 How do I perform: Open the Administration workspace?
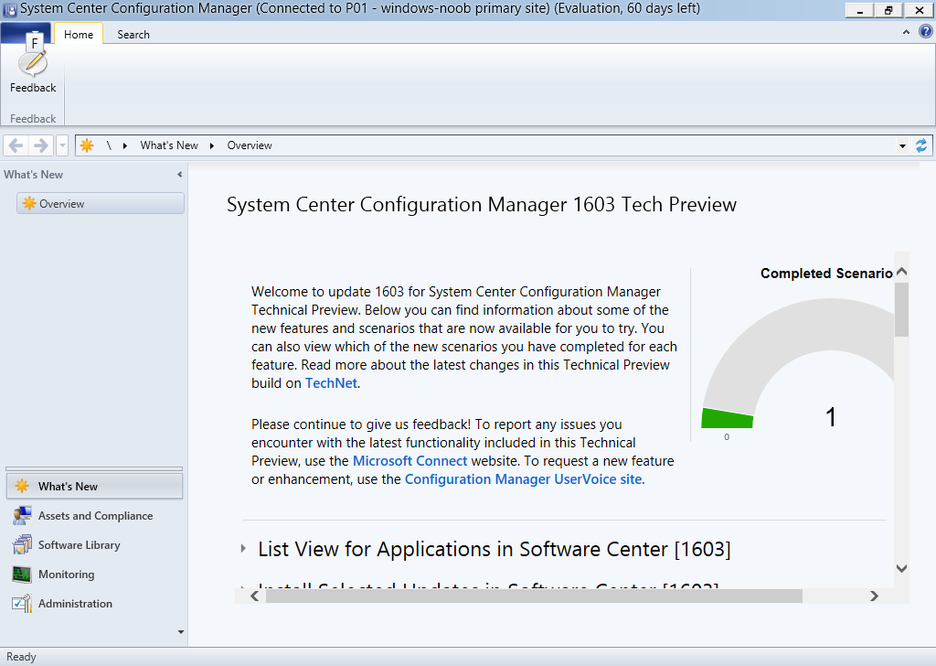click(94, 603)
